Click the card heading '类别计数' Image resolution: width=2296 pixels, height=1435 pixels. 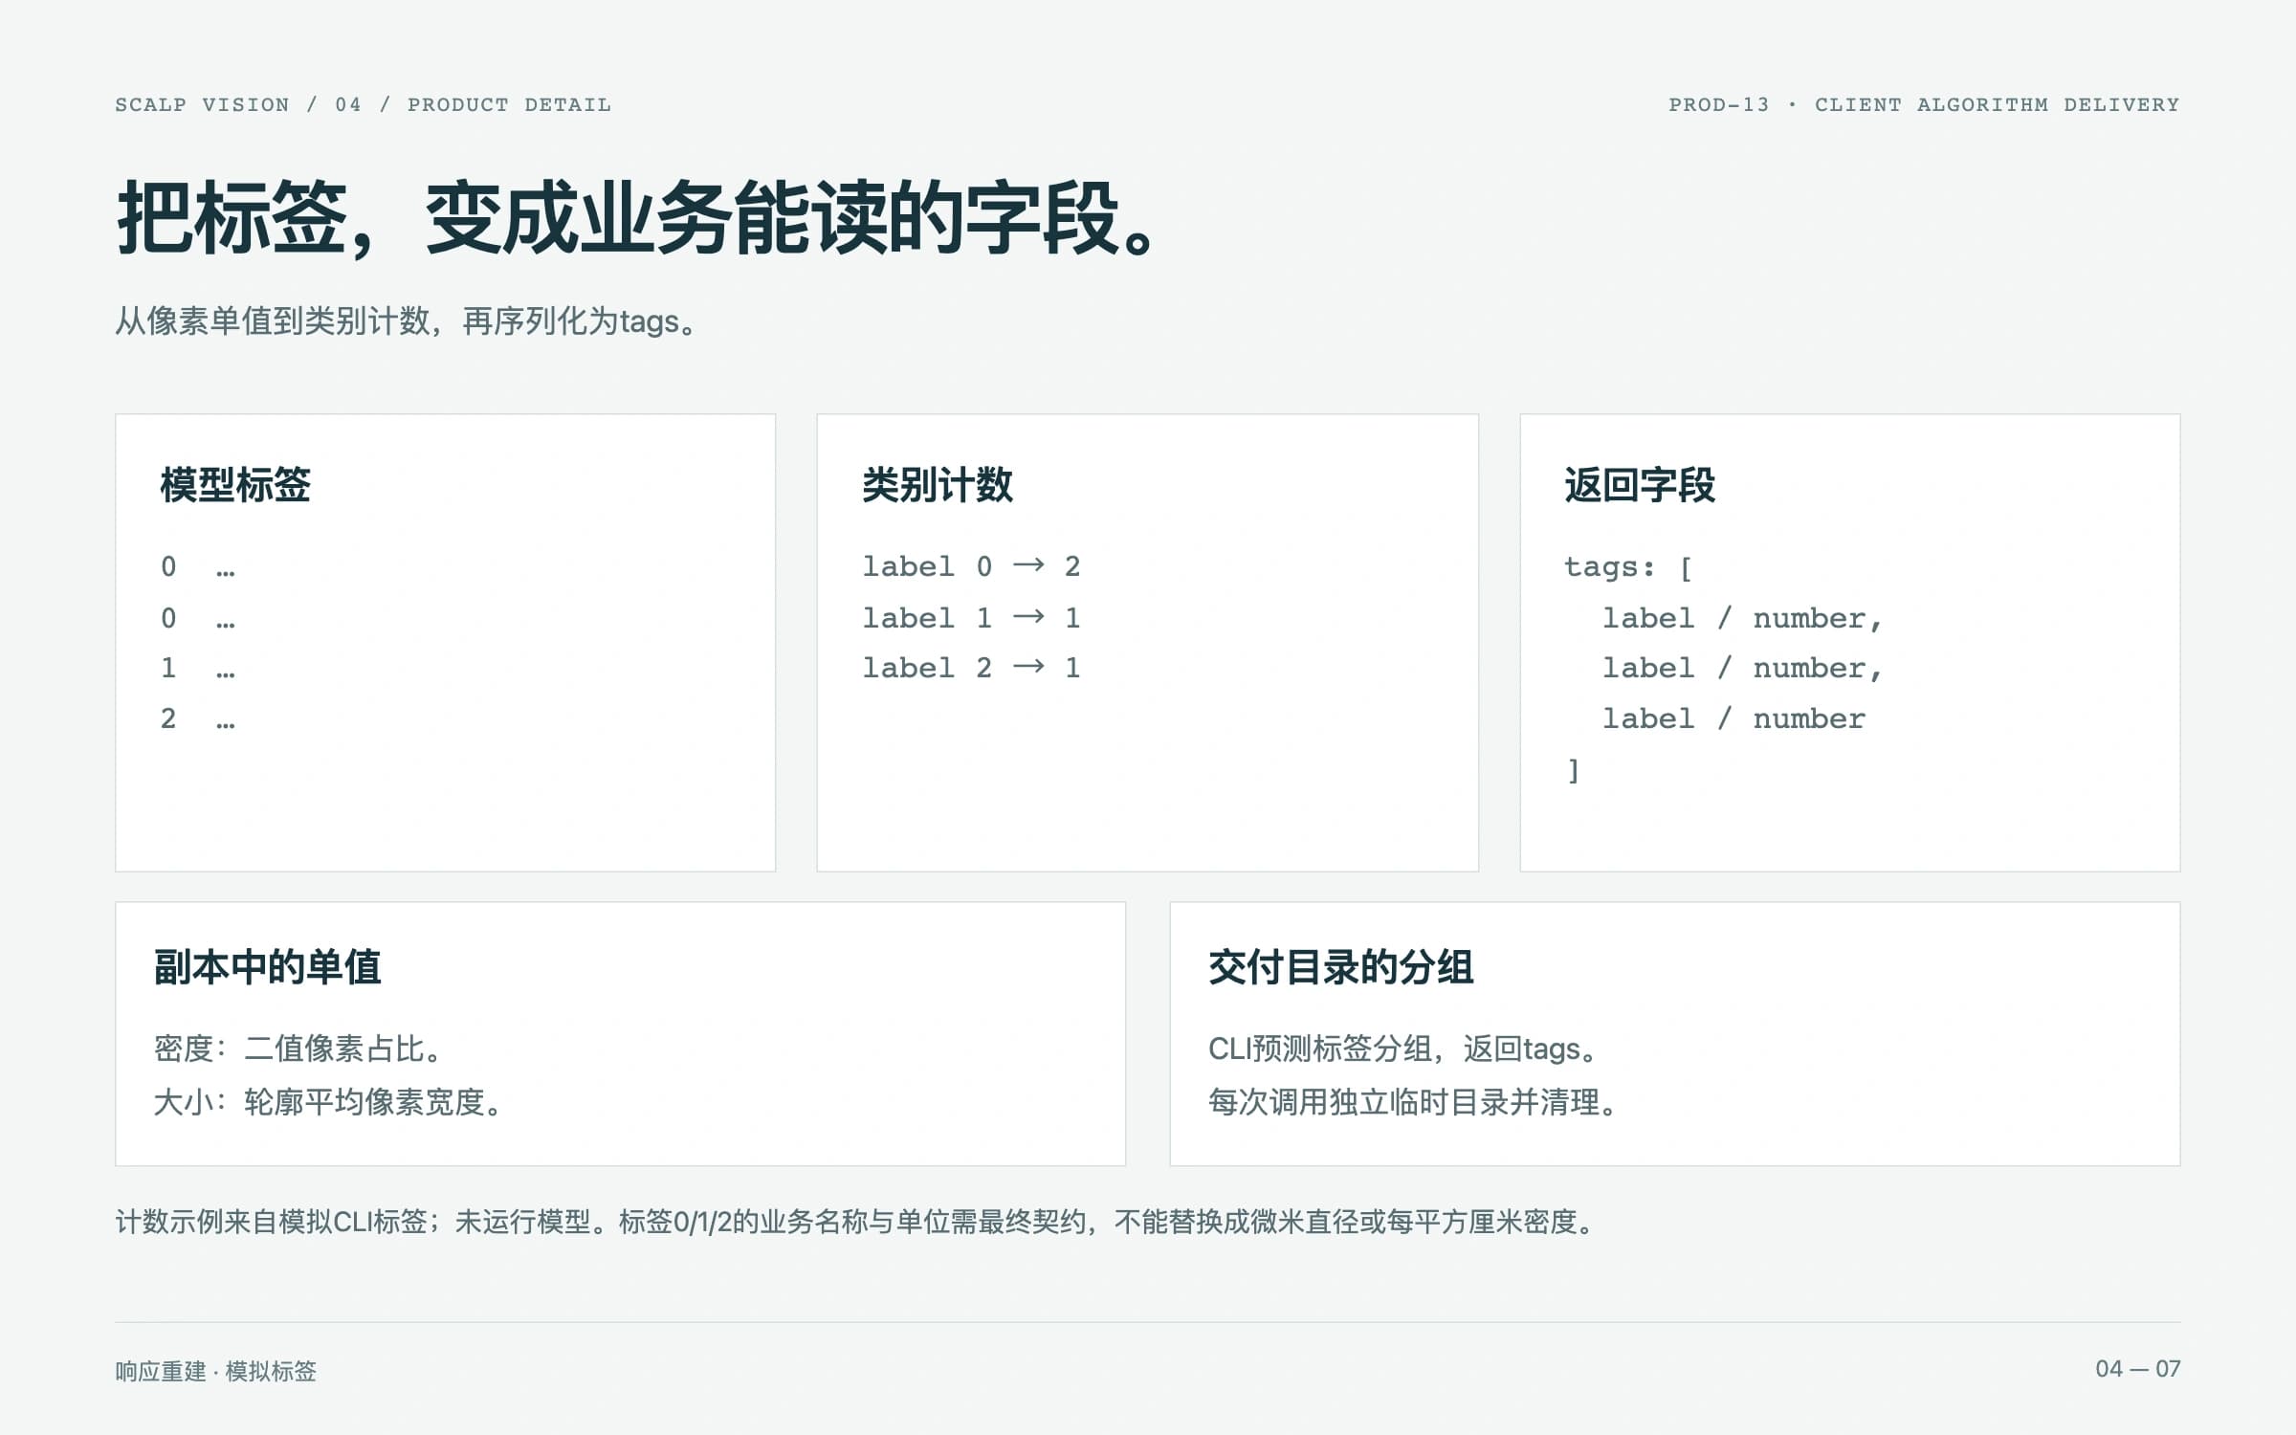[x=938, y=484]
